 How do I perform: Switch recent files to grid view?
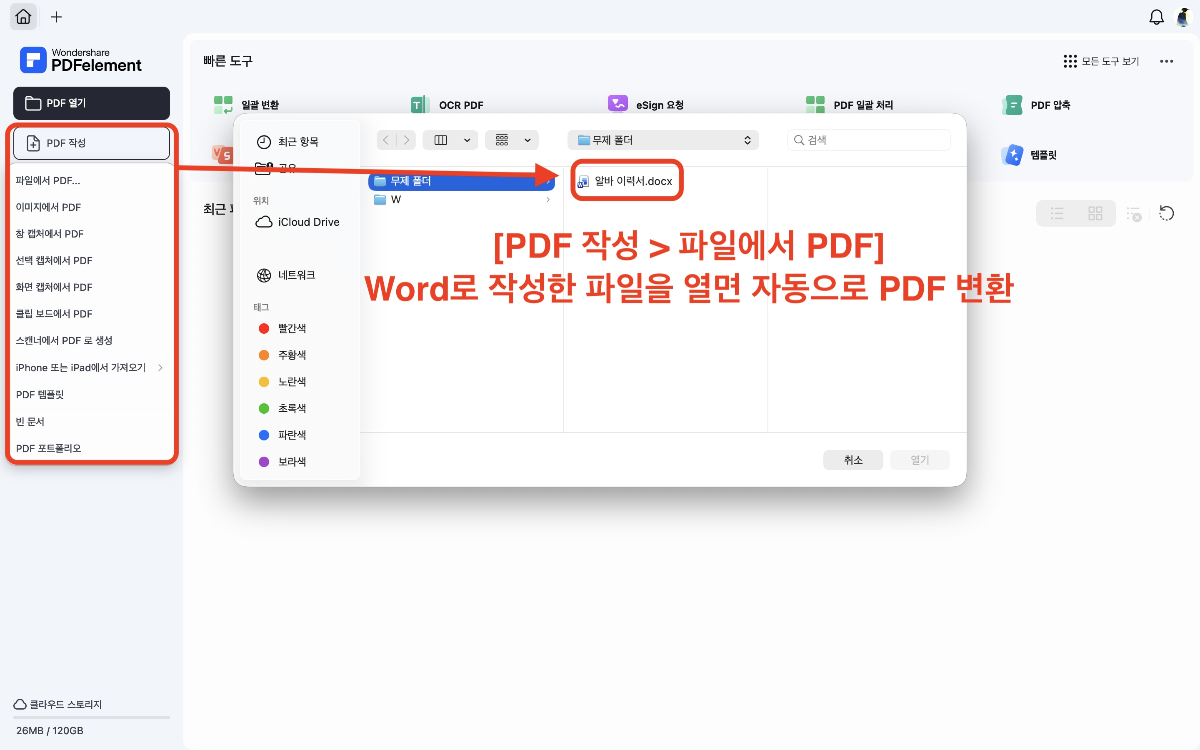1095,213
